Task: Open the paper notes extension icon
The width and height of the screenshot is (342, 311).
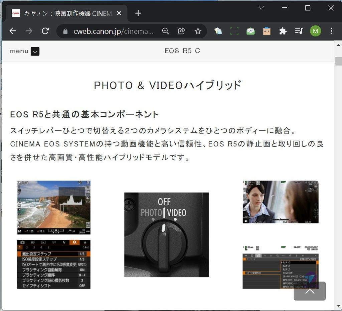Action: click(x=218, y=31)
